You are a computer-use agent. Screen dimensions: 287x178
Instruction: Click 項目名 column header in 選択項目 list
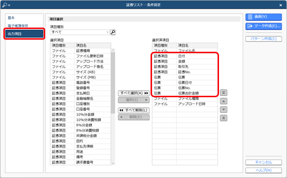tap(93, 45)
